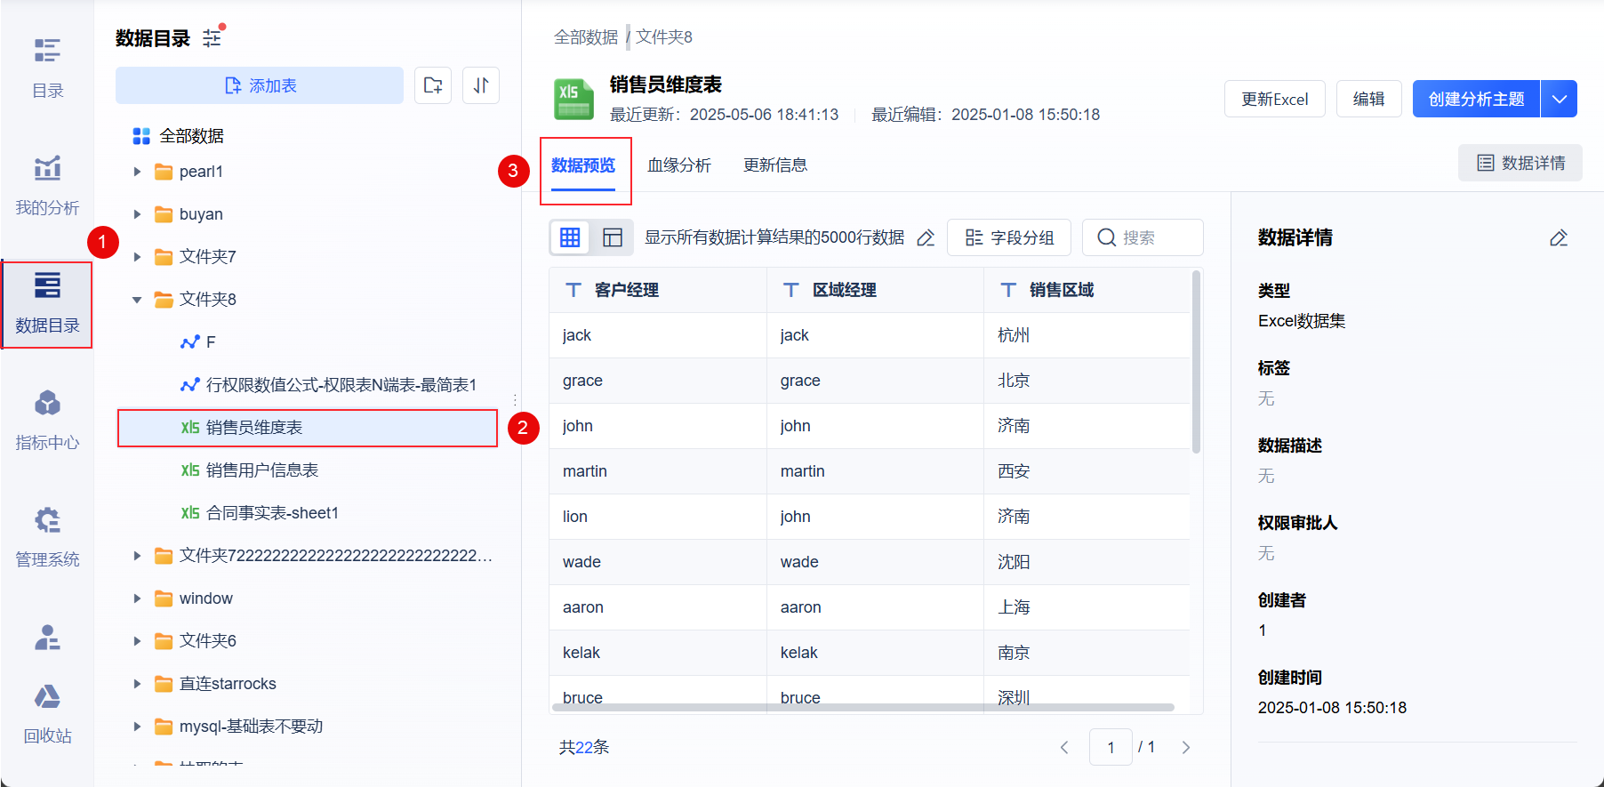Click the 更新Excel button

[1275, 99]
